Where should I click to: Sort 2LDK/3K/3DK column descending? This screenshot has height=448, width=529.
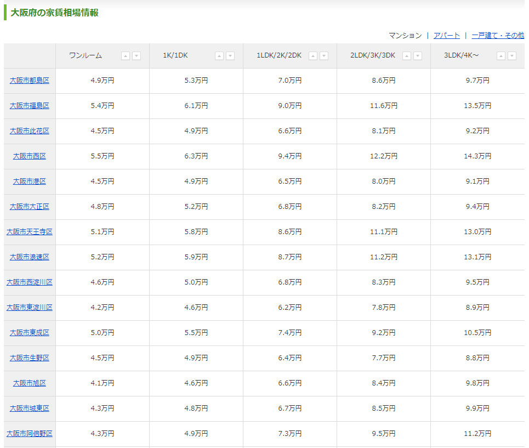click(418, 56)
